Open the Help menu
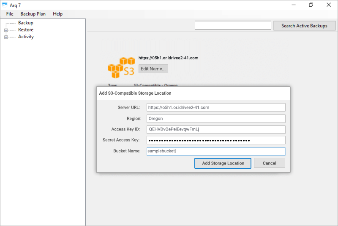338x226 pixels. [57, 14]
